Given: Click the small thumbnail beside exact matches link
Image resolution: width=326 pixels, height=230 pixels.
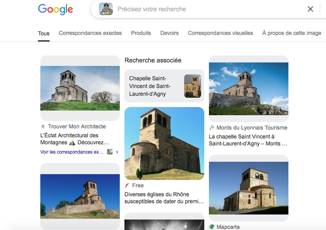Looking at the screenshot, I should pyautogui.click(x=110, y=152).
